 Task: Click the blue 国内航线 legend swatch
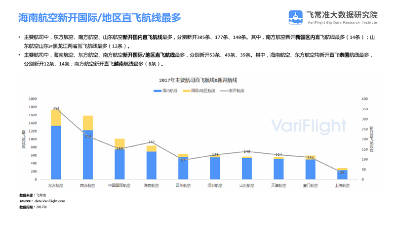158,91
